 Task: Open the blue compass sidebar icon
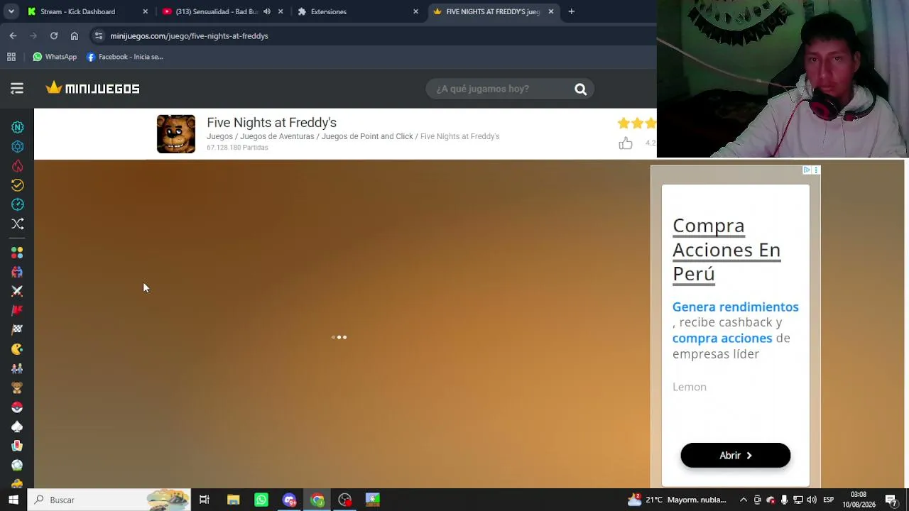click(x=18, y=204)
